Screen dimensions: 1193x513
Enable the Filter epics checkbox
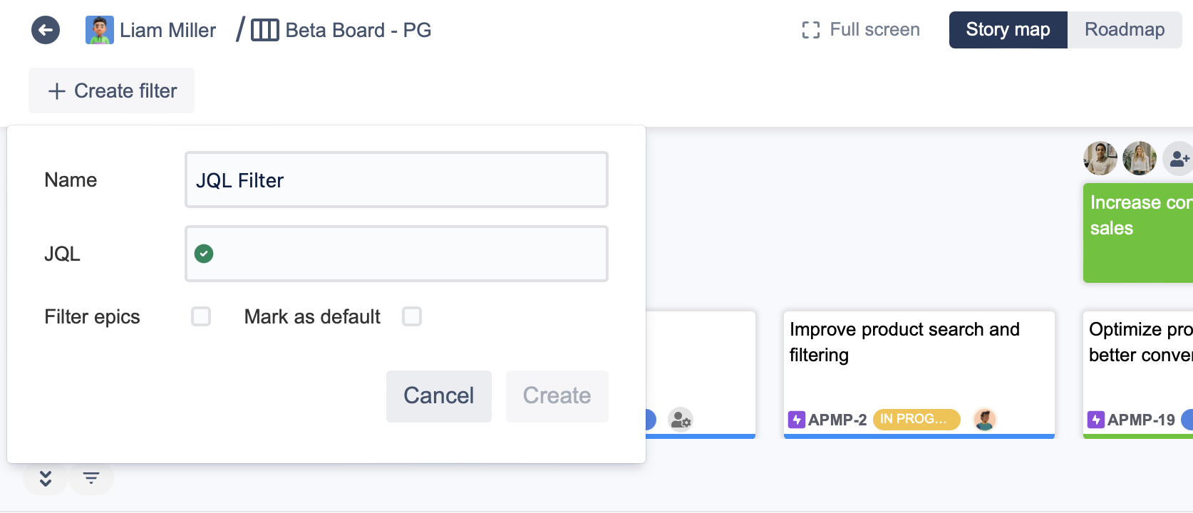(201, 316)
